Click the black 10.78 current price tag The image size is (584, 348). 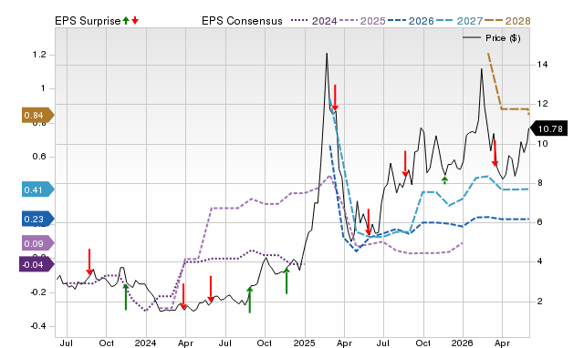point(548,128)
